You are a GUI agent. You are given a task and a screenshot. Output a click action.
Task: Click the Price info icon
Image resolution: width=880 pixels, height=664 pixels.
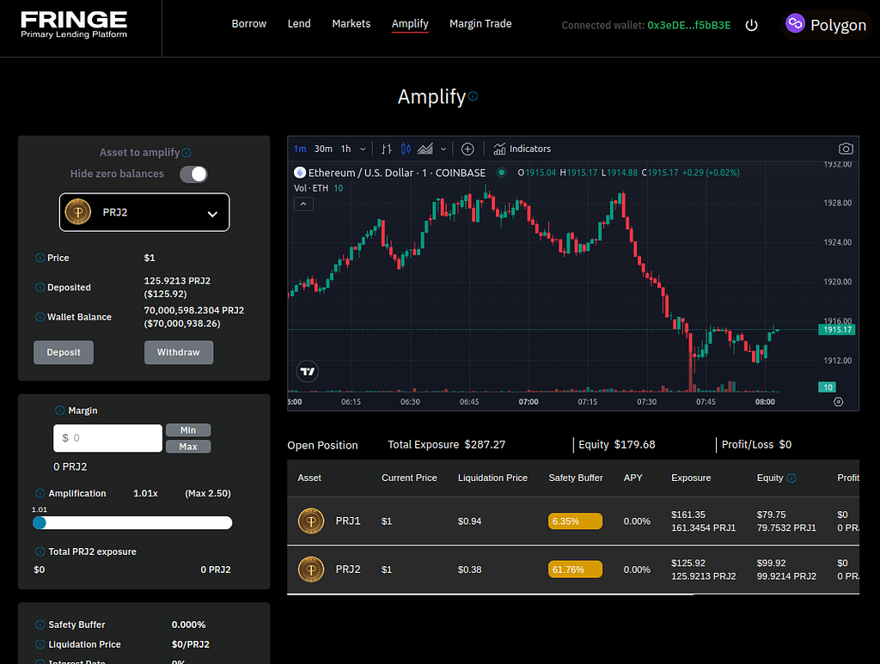(x=40, y=258)
